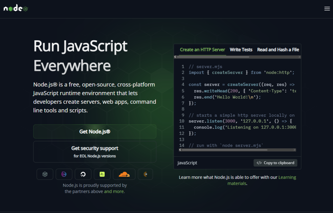Switch to the Write Tests tab
This screenshot has width=333, height=213.
tap(241, 50)
